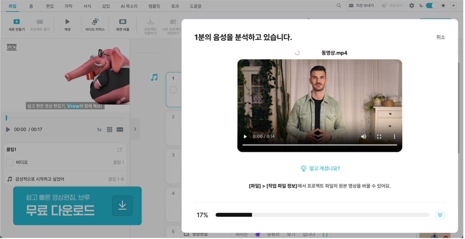Check the clip 1 checkbox
This screenshot has height=239, width=465.
173,90
